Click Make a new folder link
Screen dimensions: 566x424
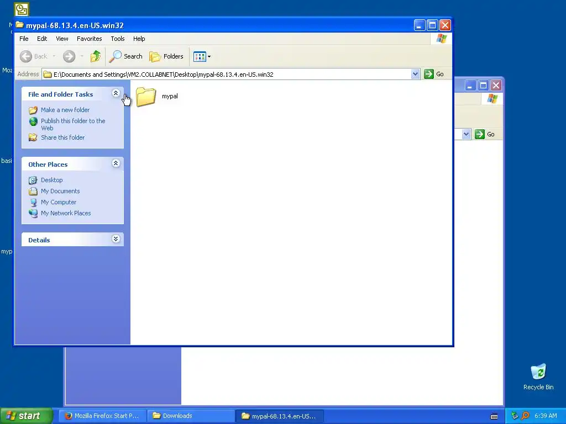point(65,110)
